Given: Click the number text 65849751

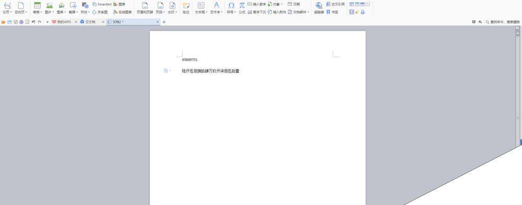Looking at the screenshot, I should tap(190, 60).
